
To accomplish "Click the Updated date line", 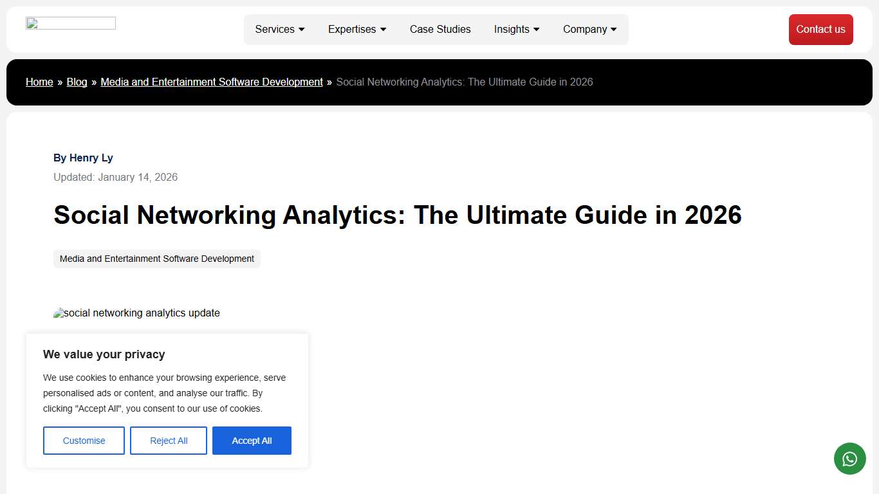I will point(115,177).
